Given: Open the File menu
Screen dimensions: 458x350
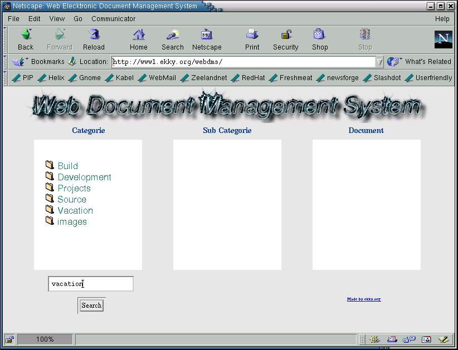Looking at the screenshot, I should pos(13,19).
